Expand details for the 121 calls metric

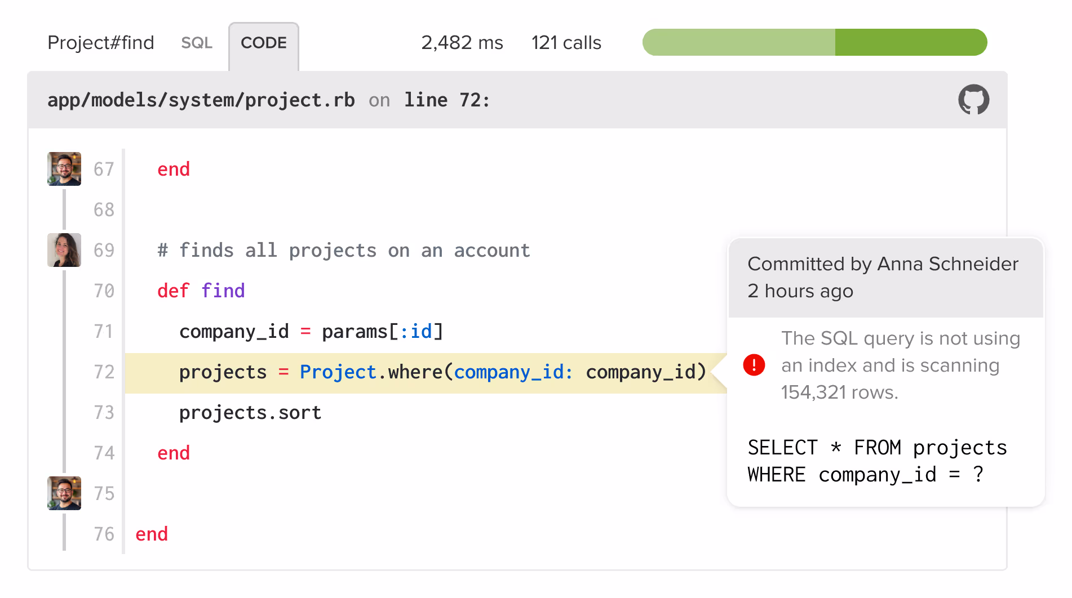click(x=565, y=42)
